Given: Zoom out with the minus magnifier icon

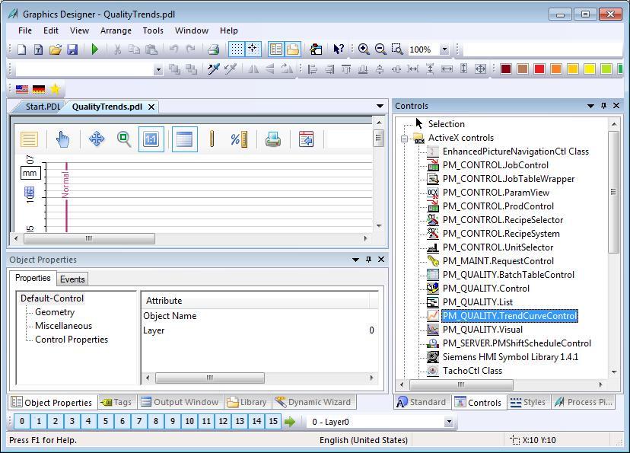Looking at the screenshot, I should (x=380, y=49).
